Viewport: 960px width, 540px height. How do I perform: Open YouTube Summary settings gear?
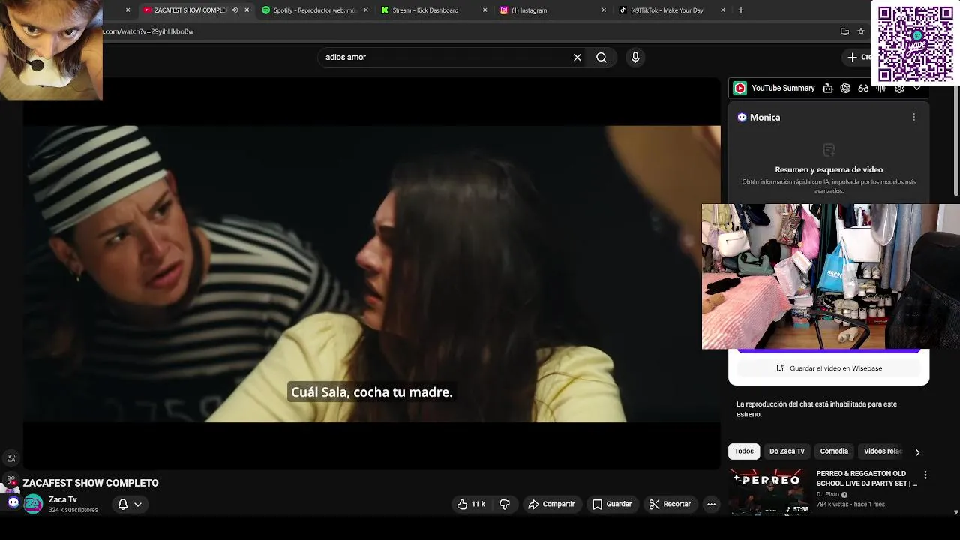point(899,88)
